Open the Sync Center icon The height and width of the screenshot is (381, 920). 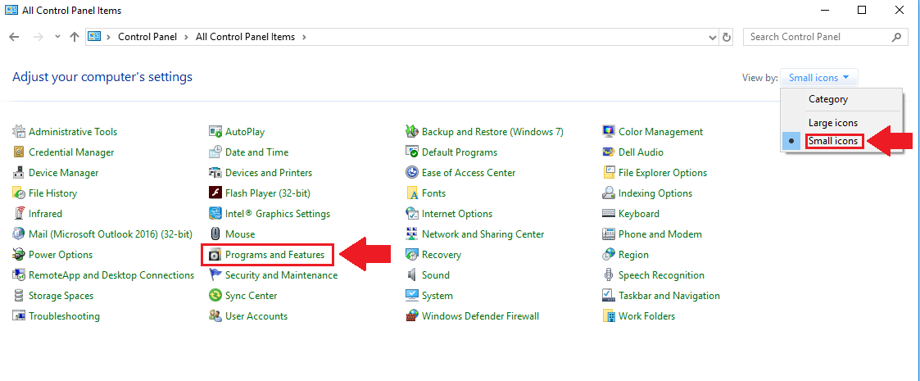(x=215, y=296)
